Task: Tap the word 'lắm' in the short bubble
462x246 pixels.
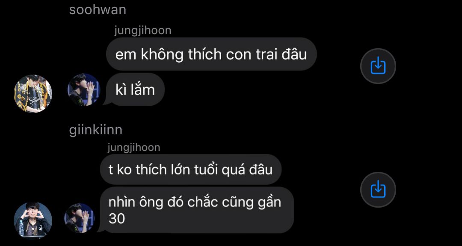Action: tap(143, 89)
